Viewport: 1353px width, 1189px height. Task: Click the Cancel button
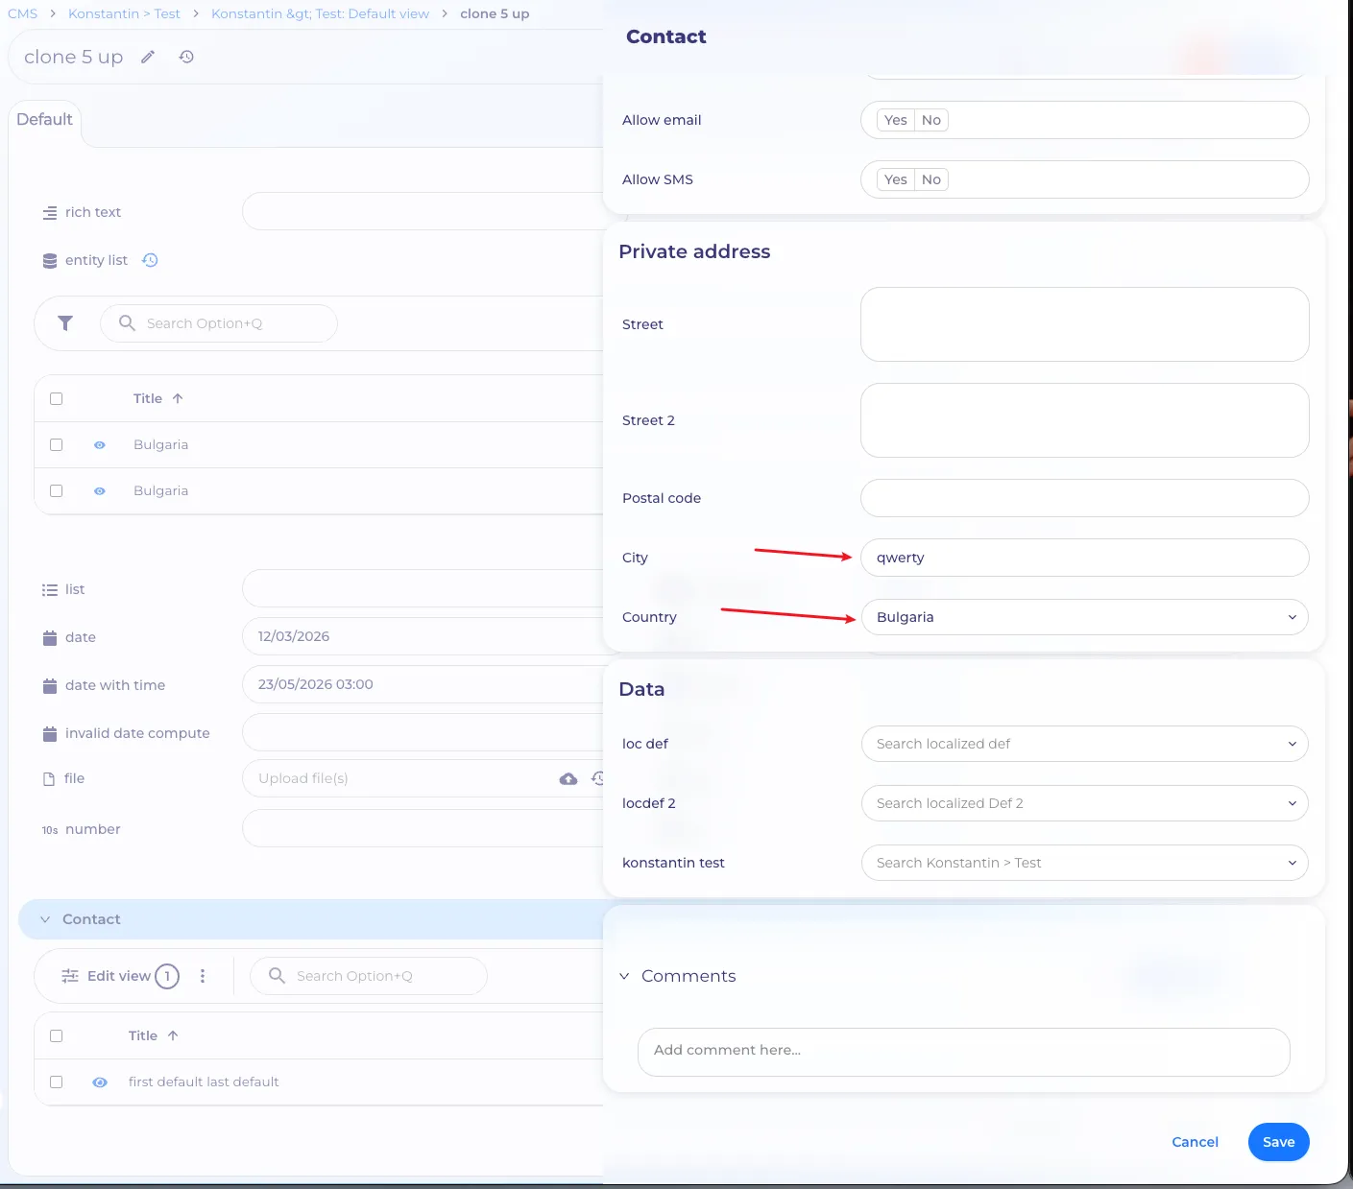click(1196, 1142)
